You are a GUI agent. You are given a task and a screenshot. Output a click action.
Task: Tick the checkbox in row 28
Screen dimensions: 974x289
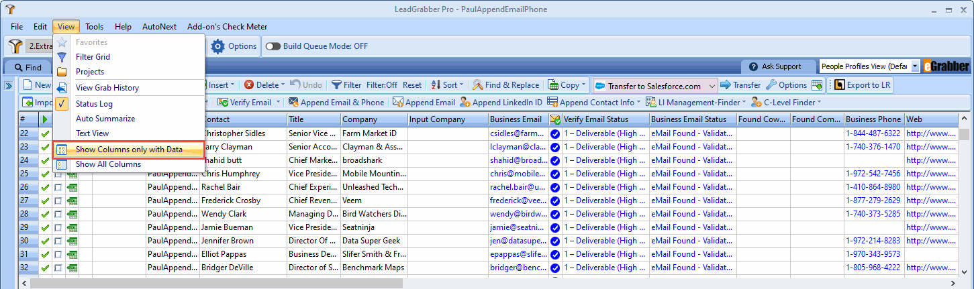pyautogui.click(x=58, y=214)
